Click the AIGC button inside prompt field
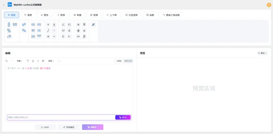The width and height of the screenshot is (273, 134). pos(123,117)
